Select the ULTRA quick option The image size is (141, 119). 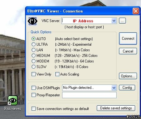(x=33, y=44)
